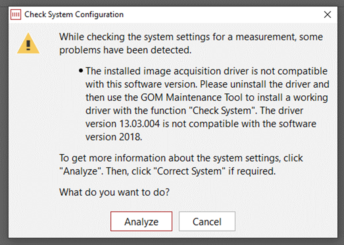Click the yellow warning triangle icon
Image resolution: width=344 pixels, height=245 pixels.
(28, 43)
